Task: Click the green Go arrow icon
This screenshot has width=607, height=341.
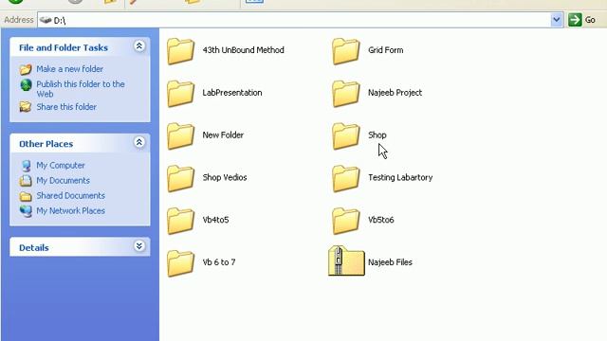Action: 575,20
